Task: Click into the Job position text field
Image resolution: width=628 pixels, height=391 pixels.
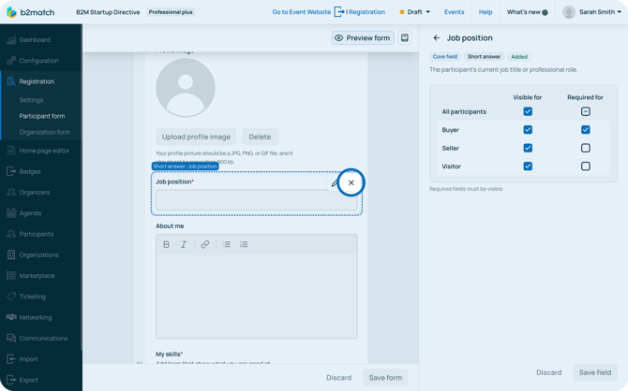Action: pos(242,201)
